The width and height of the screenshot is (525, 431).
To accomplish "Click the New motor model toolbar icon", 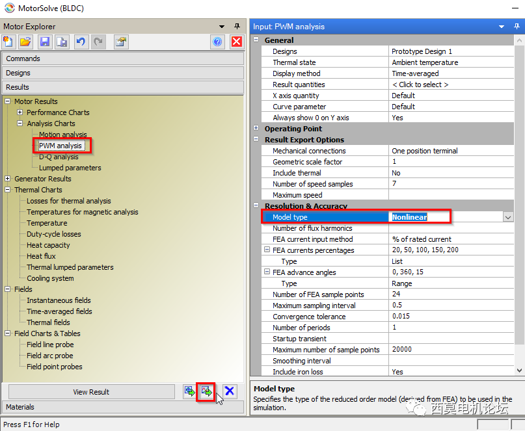I will (x=8, y=42).
